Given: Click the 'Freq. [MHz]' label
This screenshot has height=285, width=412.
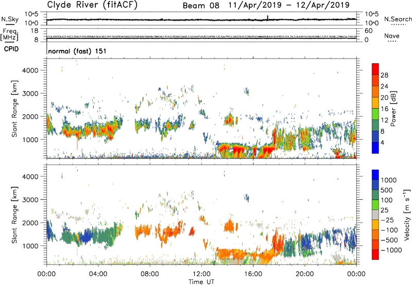Looking at the screenshot, I should click(9, 35).
